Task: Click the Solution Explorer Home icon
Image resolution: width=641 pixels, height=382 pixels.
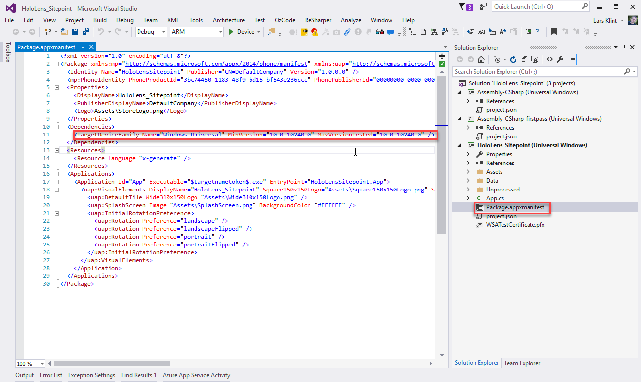Action: (481, 59)
